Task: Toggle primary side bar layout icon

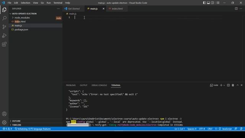Action: point(204,3)
